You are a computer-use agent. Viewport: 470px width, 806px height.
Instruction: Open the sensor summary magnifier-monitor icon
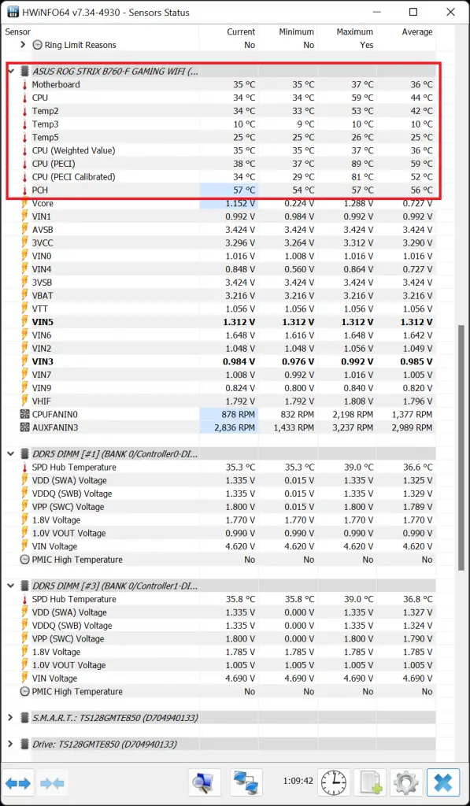[x=204, y=783]
